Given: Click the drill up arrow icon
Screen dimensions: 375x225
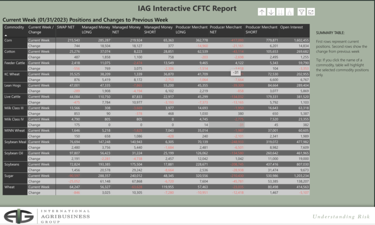Looking at the screenshot, I should (262, 12).
